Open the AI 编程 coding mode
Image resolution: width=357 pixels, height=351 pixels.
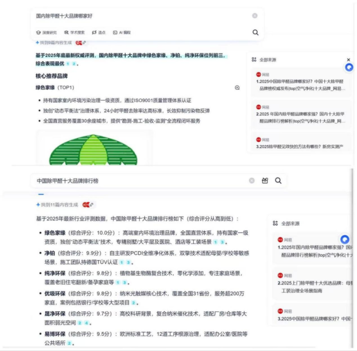click(x=122, y=33)
